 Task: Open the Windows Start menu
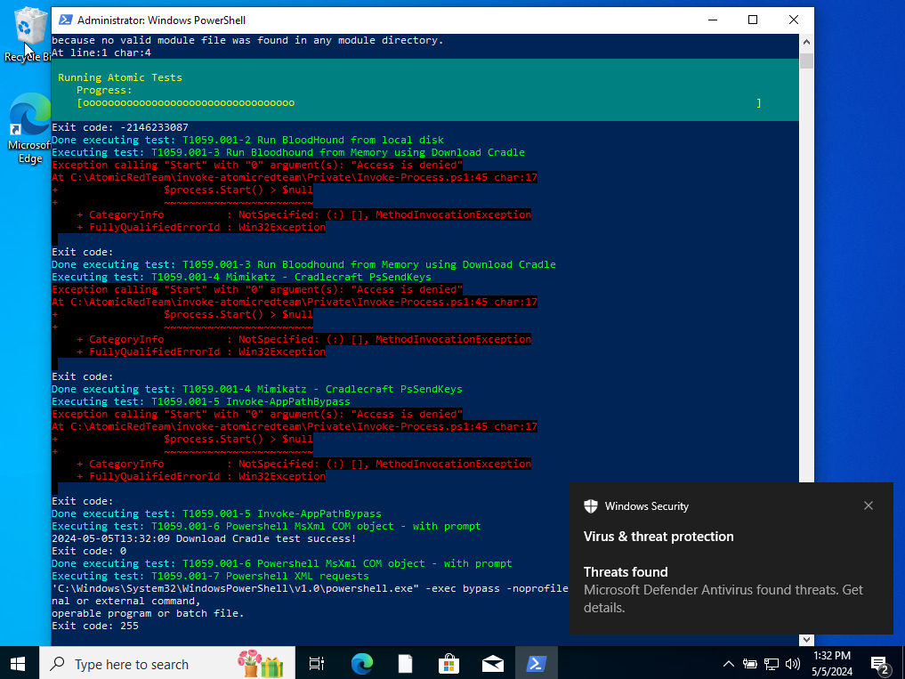[x=18, y=663]
